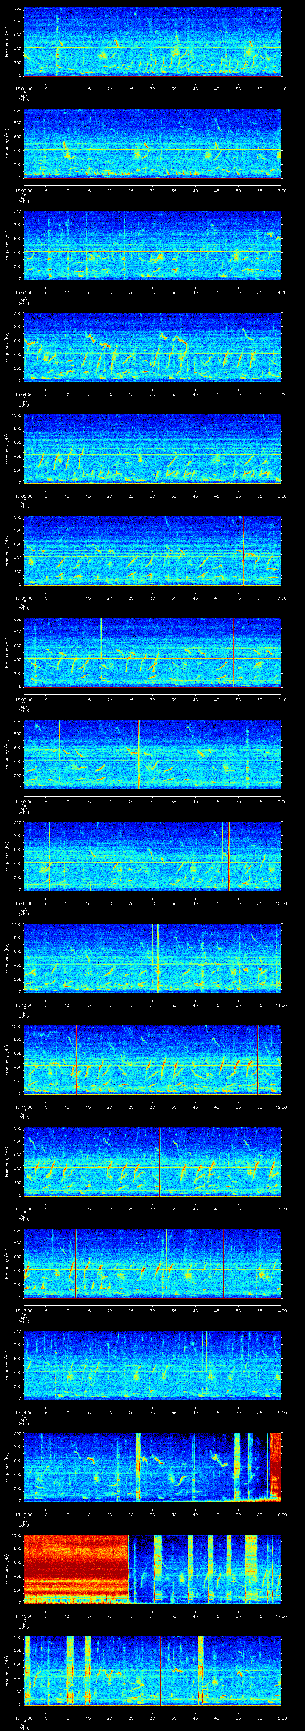The height and width of the screenshot is (1731, 305).
Task: Click the 15:09:00 start time label
Action: (x=24, y=904)
